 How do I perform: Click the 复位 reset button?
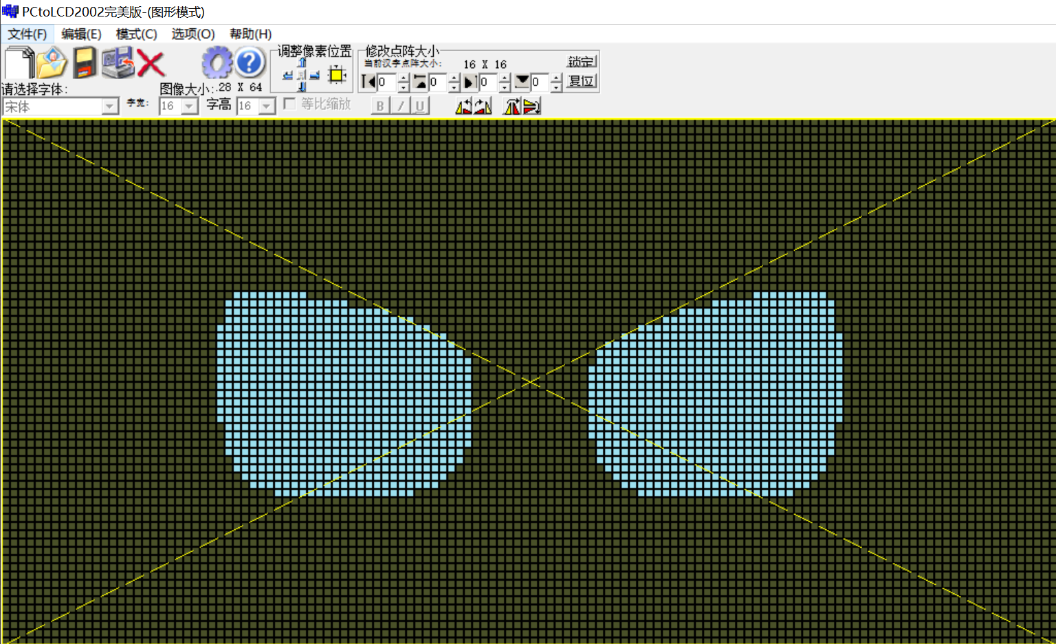[x=581, y=81]
